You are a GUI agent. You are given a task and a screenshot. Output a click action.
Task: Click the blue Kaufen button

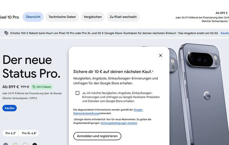click(10, 108)
